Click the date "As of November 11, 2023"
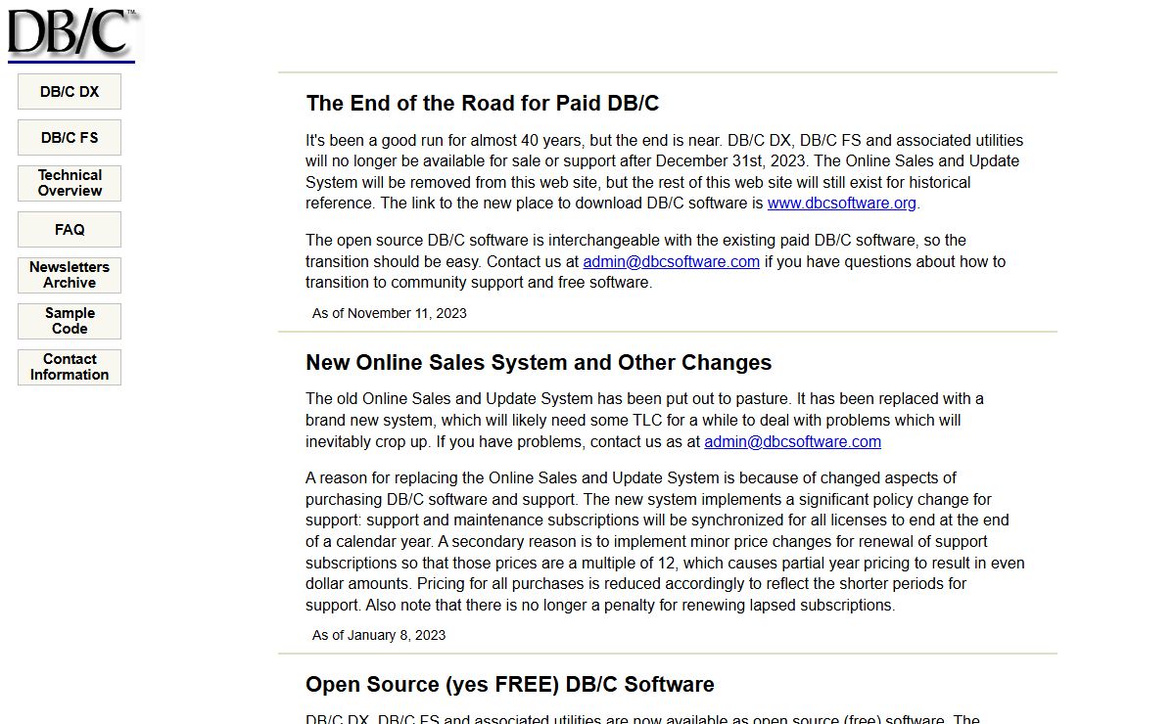The height and width of the screenshot is (724, 1175). point(390,314)
